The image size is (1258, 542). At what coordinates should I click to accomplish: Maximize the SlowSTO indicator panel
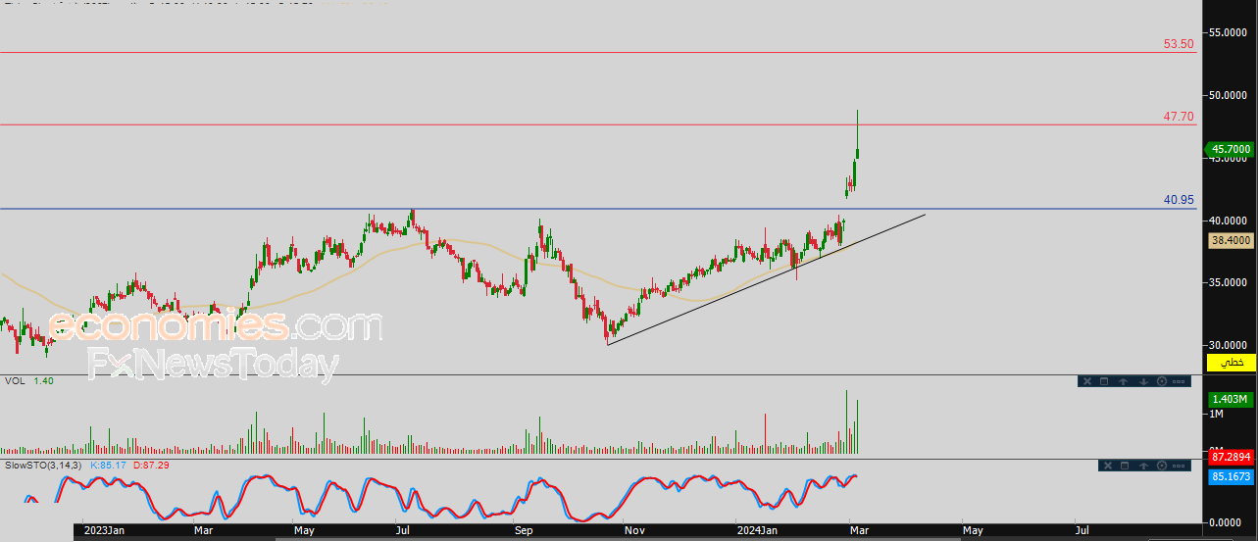pos(1125,466)
